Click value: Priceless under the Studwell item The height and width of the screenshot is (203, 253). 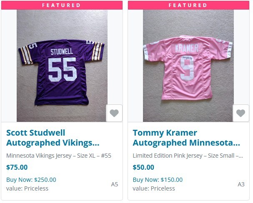click(x=27, y=188)
